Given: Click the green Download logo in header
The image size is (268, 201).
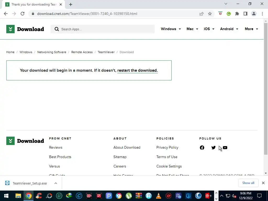Looking at the screenshot, I should (25, 29).
